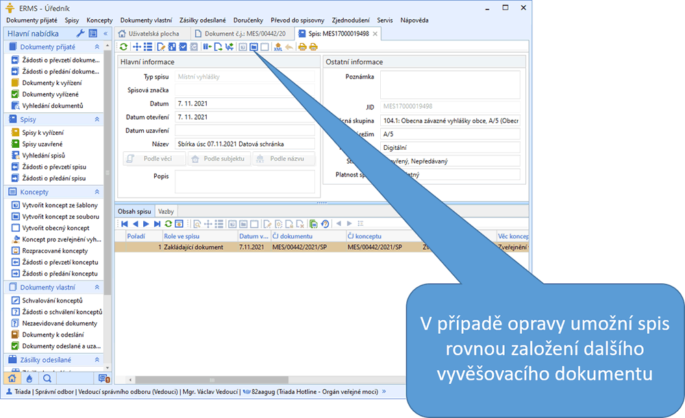Jump to last record in Obsah spisu
The height and width of the screenshot is (418, 685).
point(157,224)
